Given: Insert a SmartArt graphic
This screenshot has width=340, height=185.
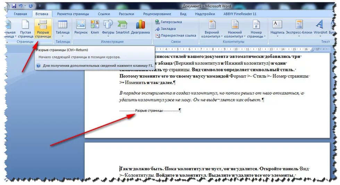Looking at the screenshot, I should 122,27.
